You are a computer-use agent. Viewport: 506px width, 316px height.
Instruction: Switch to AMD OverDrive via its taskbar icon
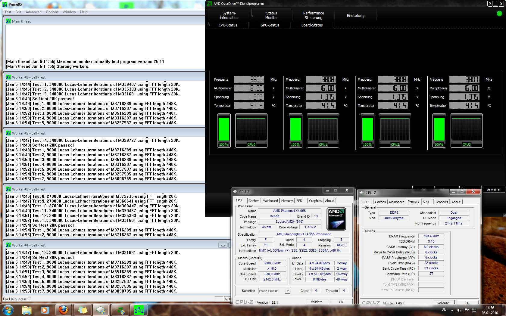tap(120, 310)
